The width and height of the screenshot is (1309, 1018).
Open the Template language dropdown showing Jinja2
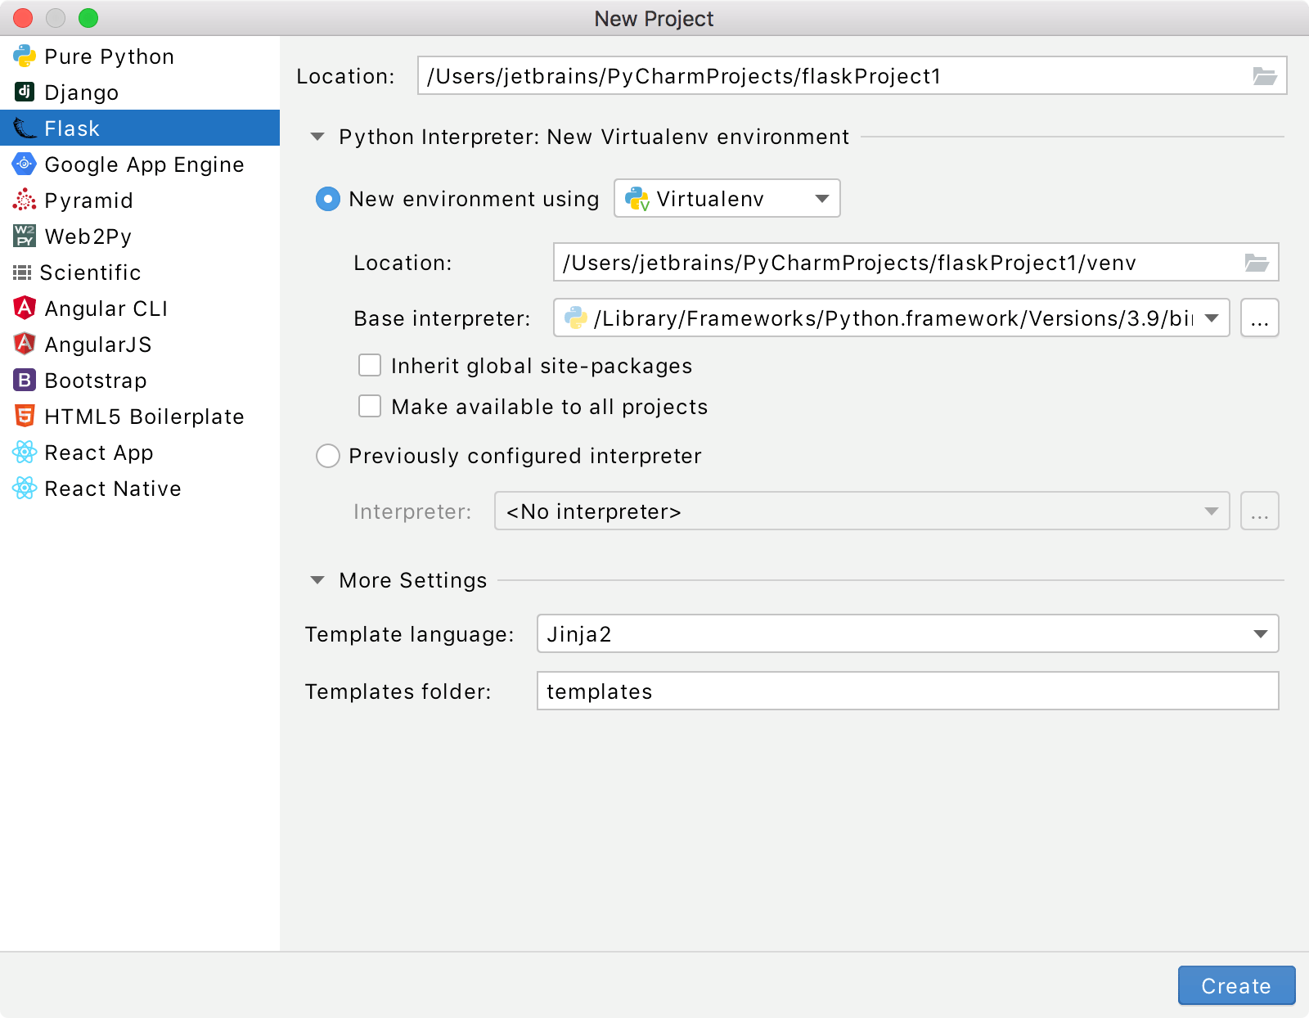(x=1261, y=633)
